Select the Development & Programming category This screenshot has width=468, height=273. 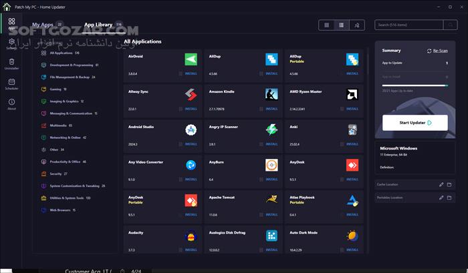click(70, 65)
